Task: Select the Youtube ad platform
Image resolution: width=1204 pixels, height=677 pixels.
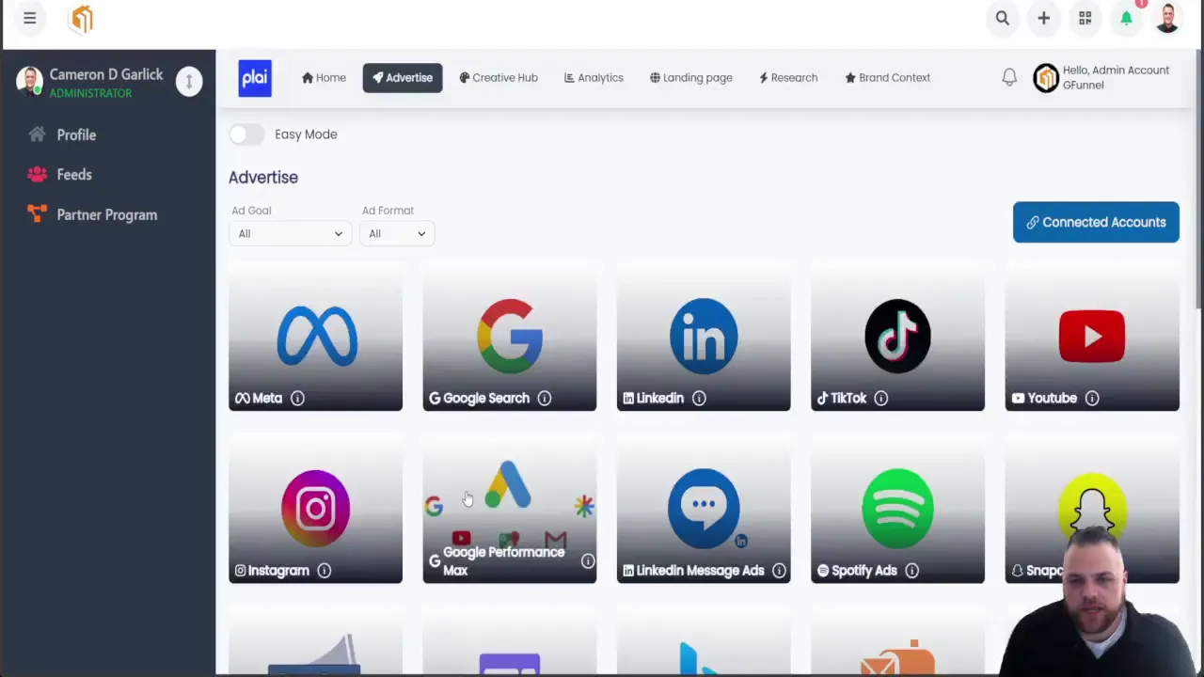Action: click(1091, 338)
